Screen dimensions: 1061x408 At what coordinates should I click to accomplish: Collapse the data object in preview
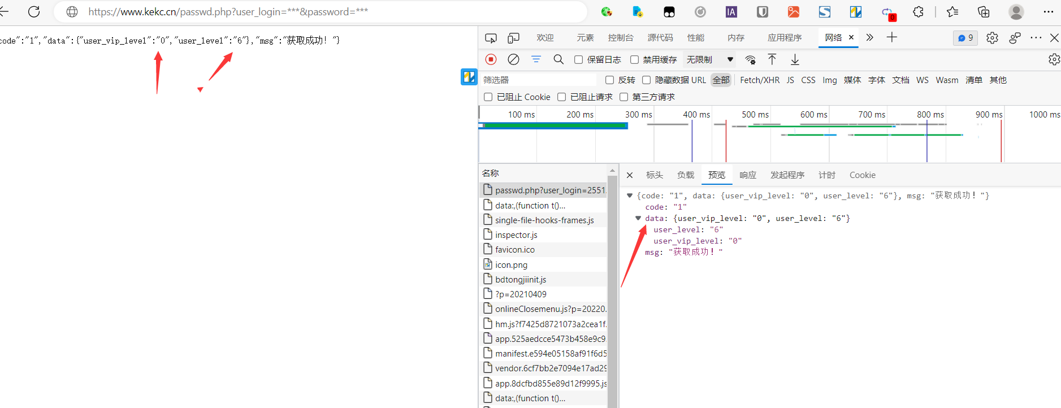point(638,218)
